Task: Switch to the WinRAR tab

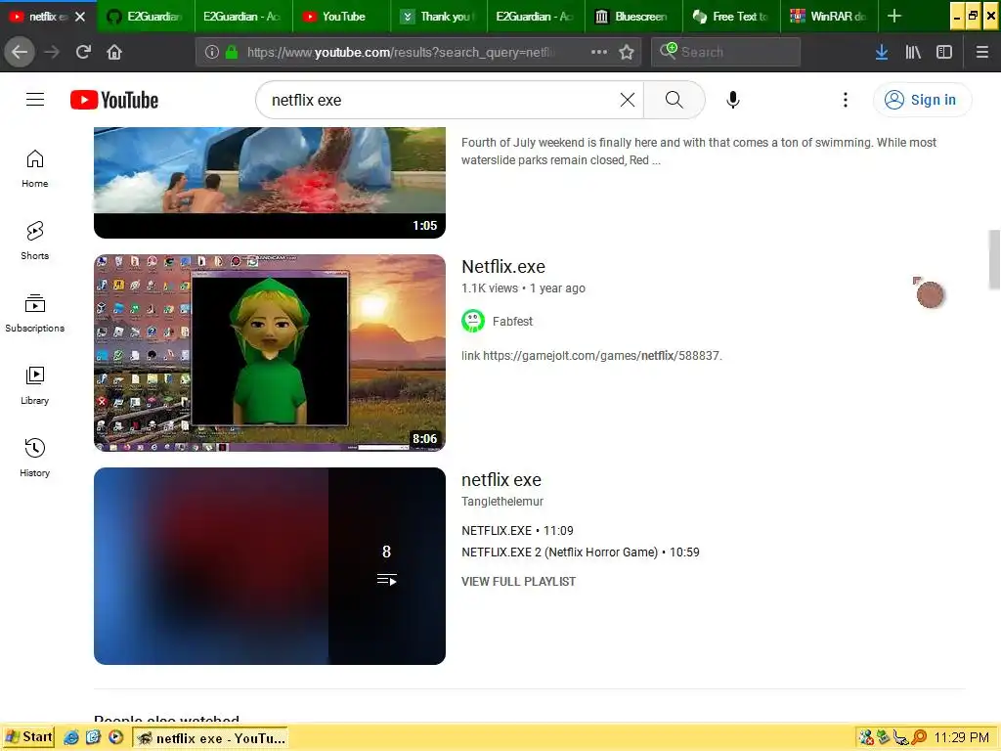Action: (830, 17)
